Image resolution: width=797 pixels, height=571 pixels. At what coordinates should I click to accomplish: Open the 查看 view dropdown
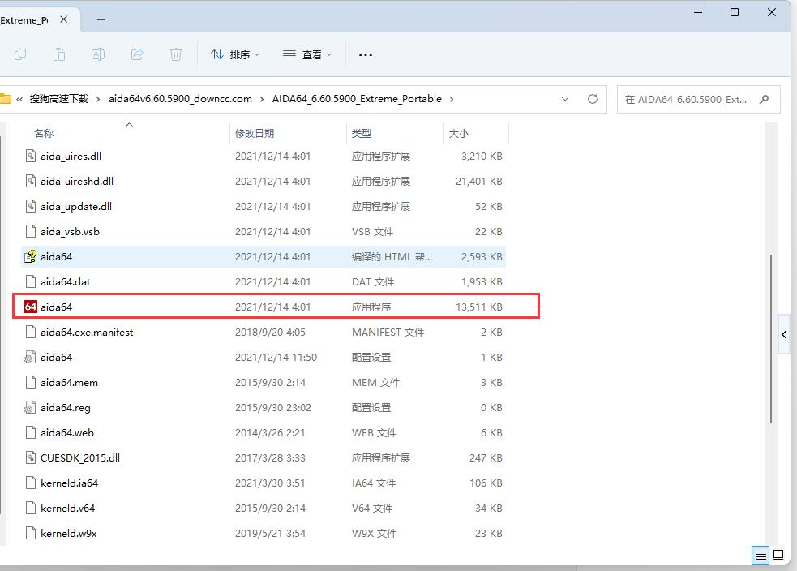pos(308,54)
